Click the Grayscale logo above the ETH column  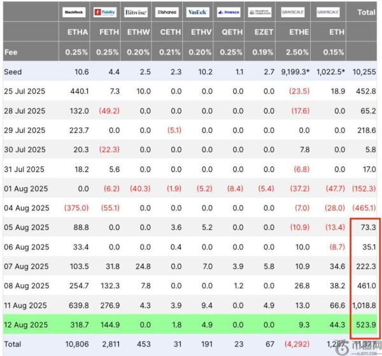(x=327, y=12)
